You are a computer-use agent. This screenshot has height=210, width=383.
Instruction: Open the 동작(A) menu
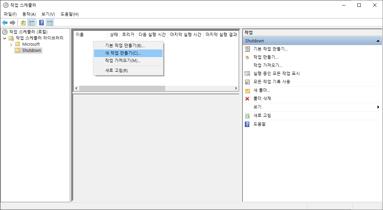click(x=29, y=14)
